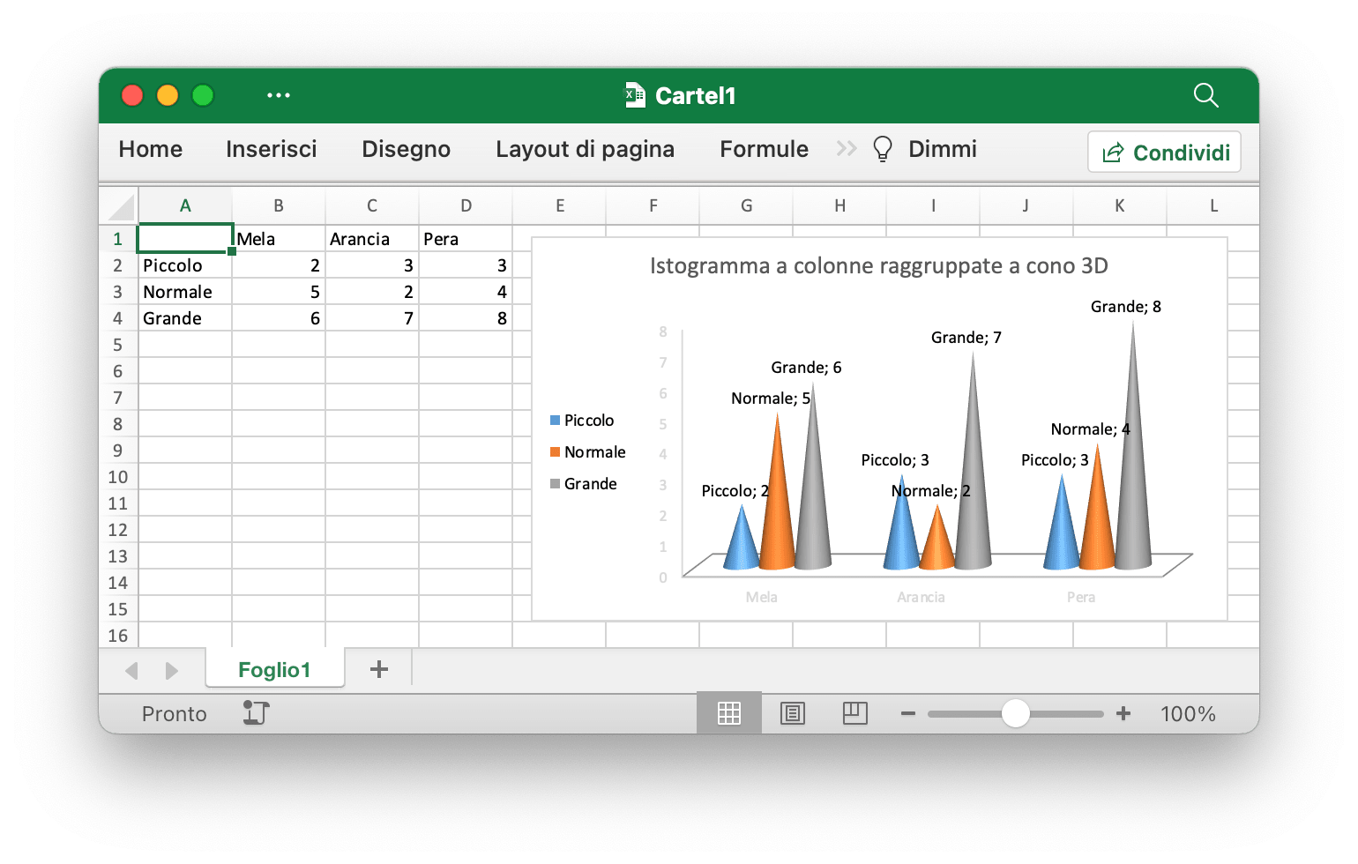This screenshot has height=864, width=1358.
Task: Click the data label Normale; 5
Action: [x=771, y=398]
